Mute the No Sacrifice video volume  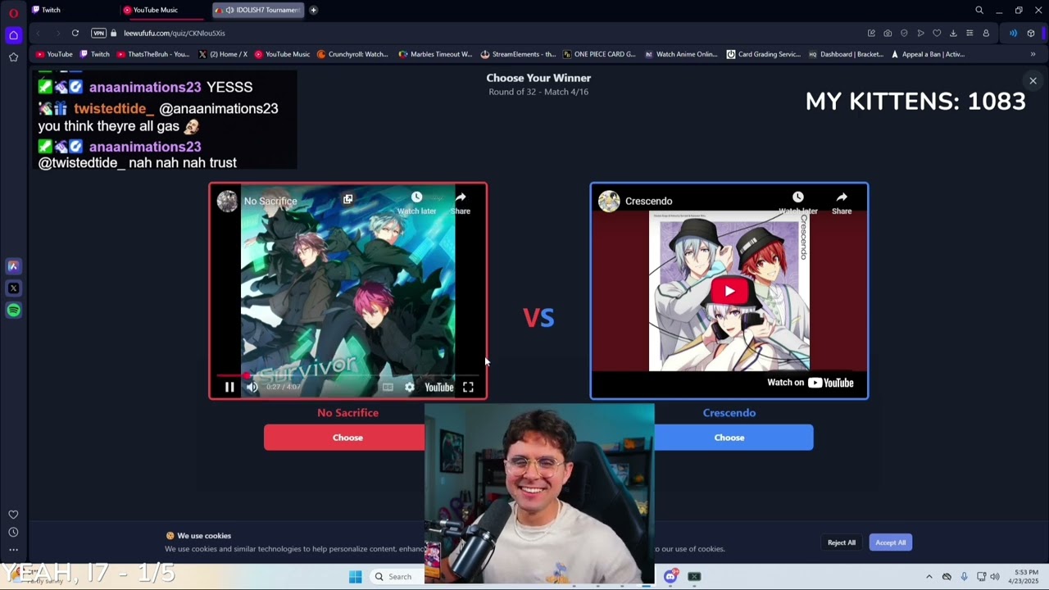252,387
